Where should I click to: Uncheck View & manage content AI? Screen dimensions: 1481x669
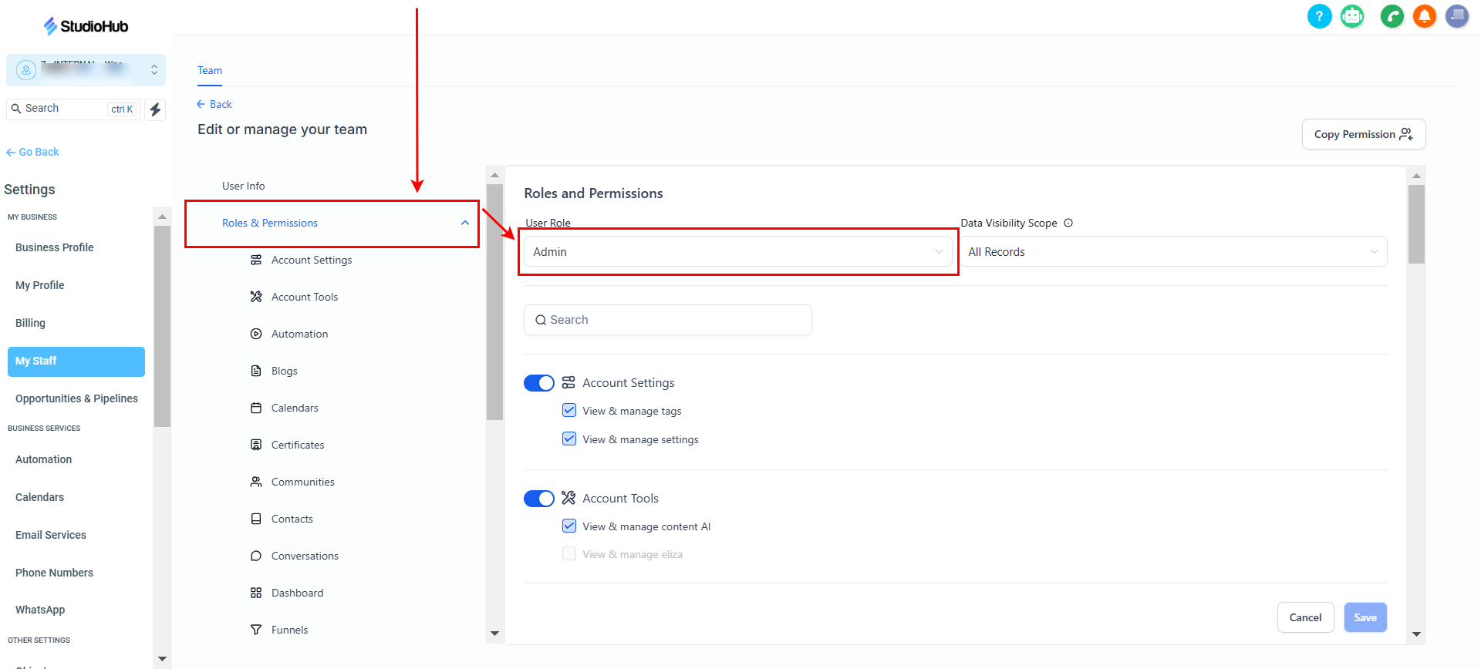[x=569, y=526]
